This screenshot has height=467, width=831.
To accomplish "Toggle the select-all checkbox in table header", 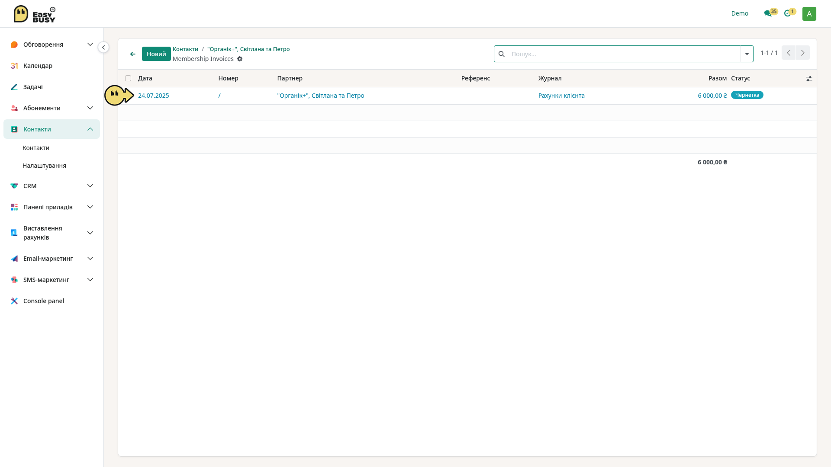I will point(128,78).
